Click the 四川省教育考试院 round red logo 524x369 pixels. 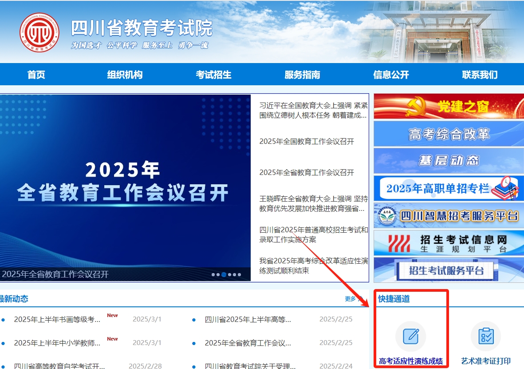(x=39, y=32)
